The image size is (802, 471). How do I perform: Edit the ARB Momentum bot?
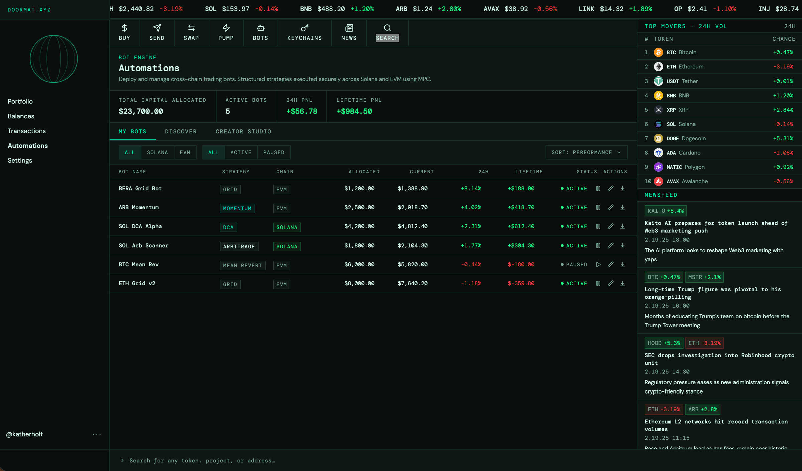click(x=610, y=207)
